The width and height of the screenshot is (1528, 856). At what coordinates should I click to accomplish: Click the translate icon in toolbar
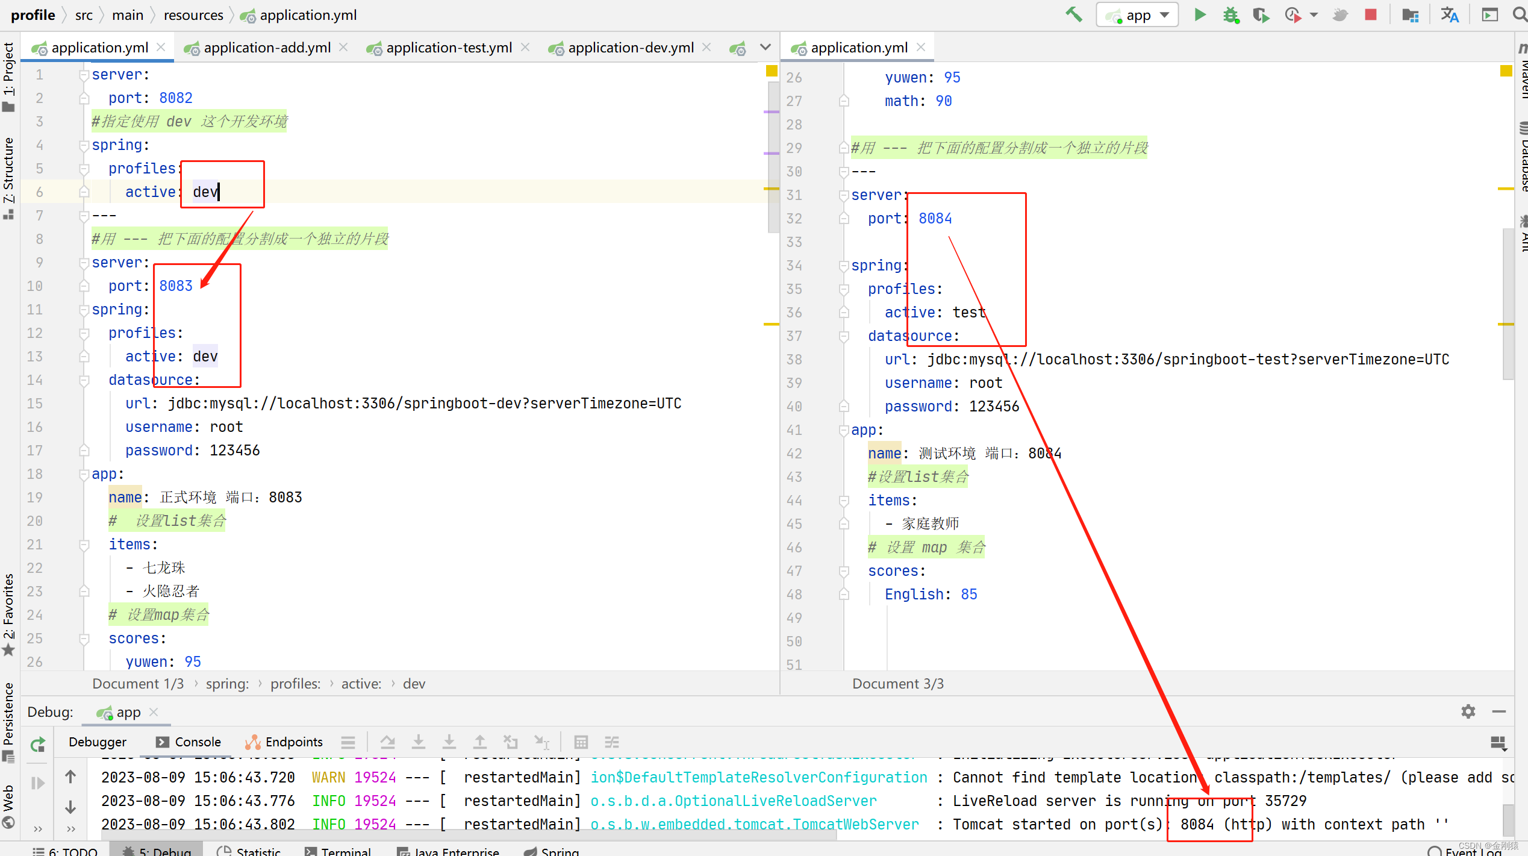pos(1450,14)
